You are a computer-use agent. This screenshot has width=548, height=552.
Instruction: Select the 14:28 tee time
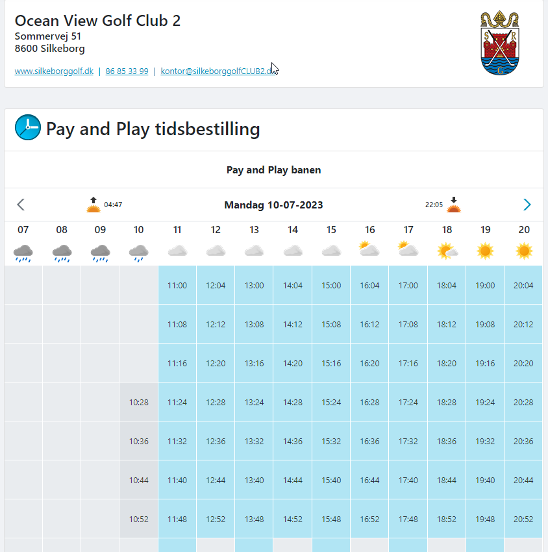293,402
